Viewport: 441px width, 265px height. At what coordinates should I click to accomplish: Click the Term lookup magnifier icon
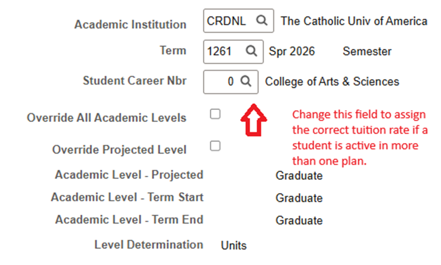251,51
